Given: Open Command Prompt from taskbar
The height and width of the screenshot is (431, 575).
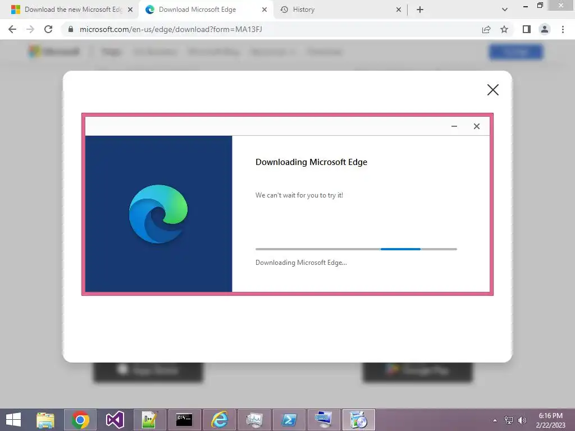Looking at the screenshot, I should [x=184, y=420].
